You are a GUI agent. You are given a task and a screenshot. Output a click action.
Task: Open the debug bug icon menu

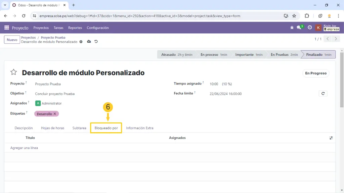point(292,28)
